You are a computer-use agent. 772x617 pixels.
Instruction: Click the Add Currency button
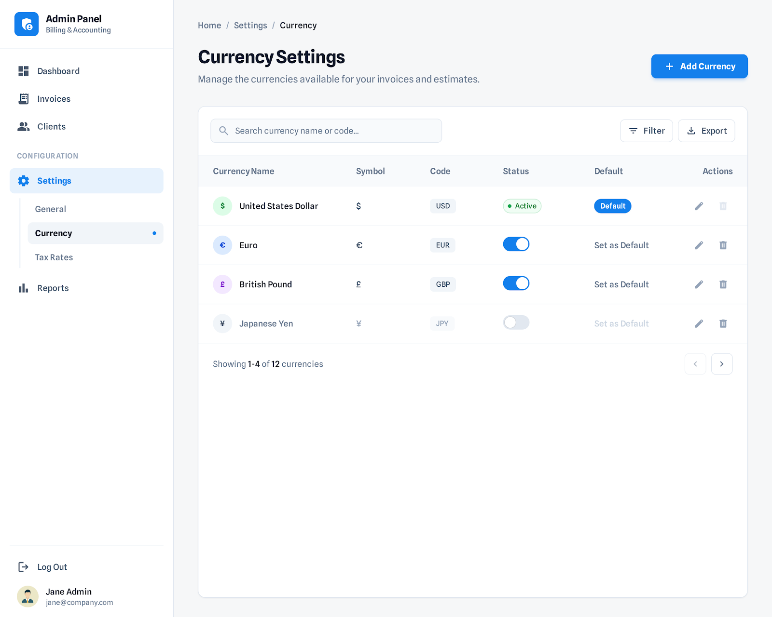pos(699,67)
